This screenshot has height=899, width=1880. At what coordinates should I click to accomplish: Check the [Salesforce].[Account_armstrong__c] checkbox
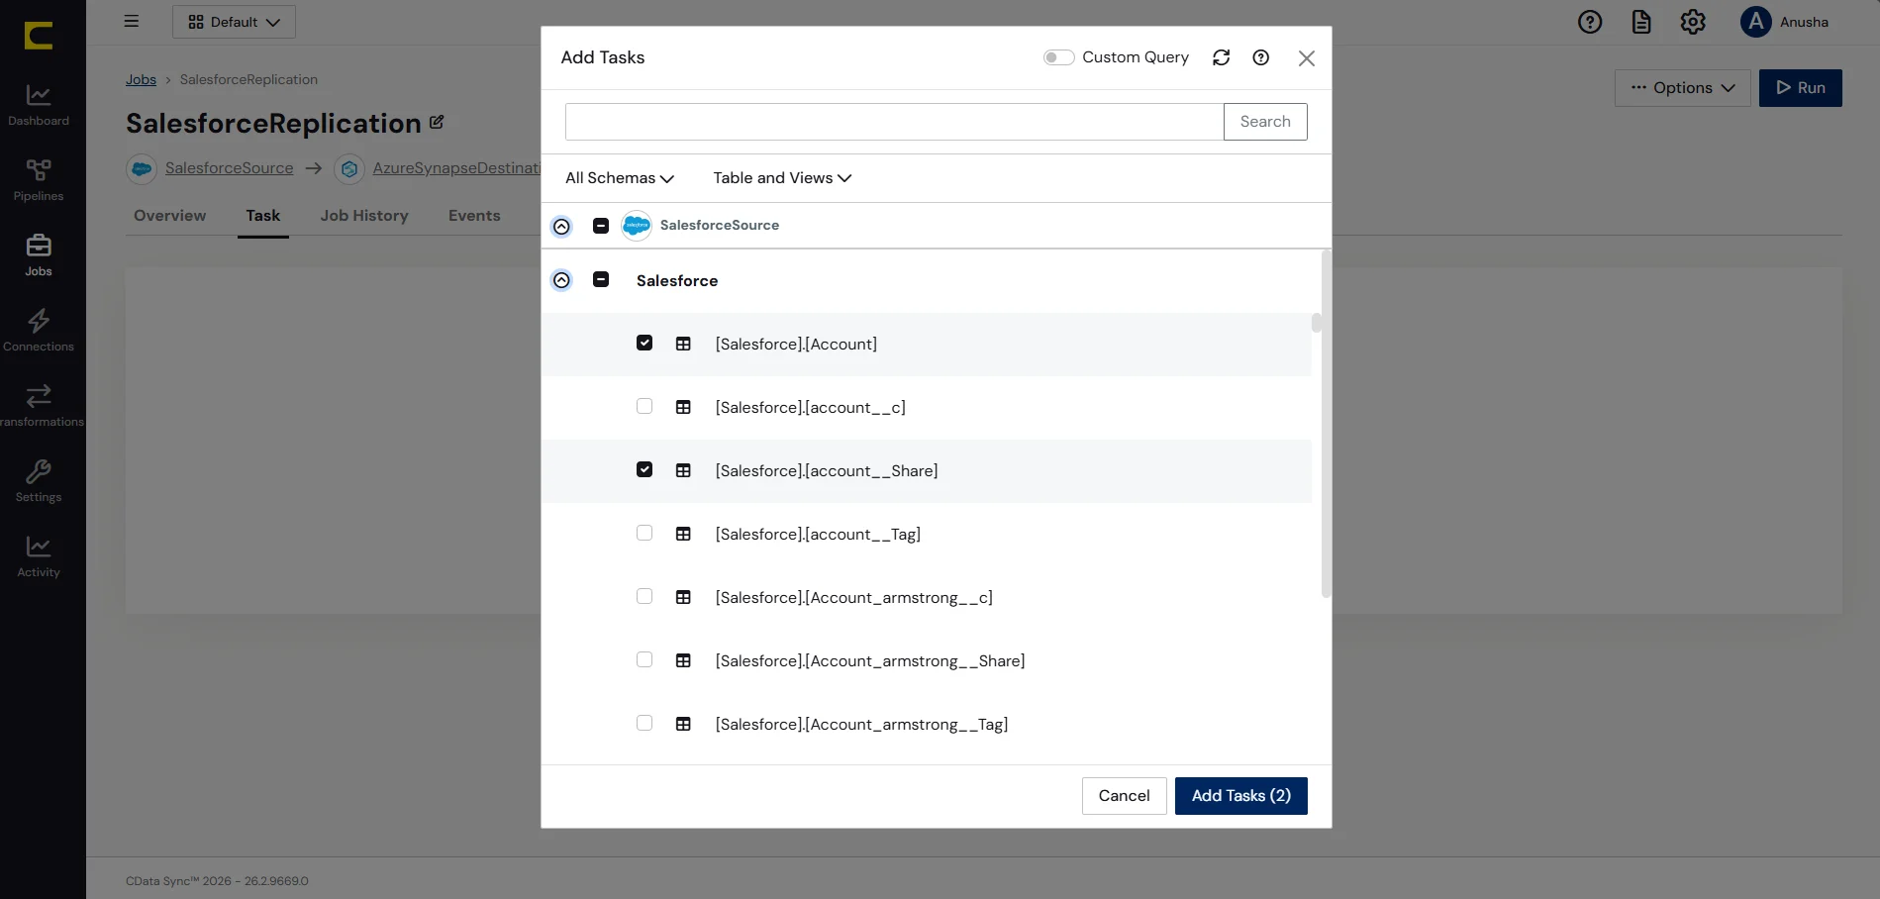644,596
